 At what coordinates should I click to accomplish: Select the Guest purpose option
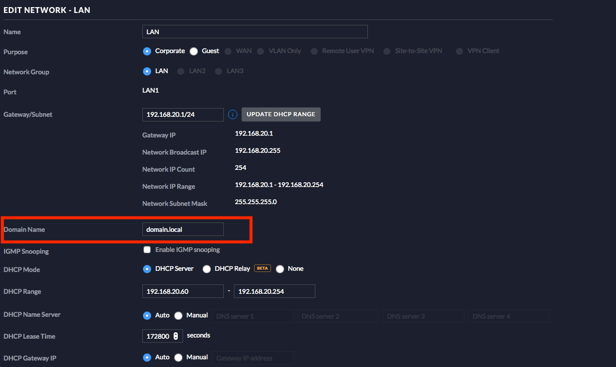point(194,51)
